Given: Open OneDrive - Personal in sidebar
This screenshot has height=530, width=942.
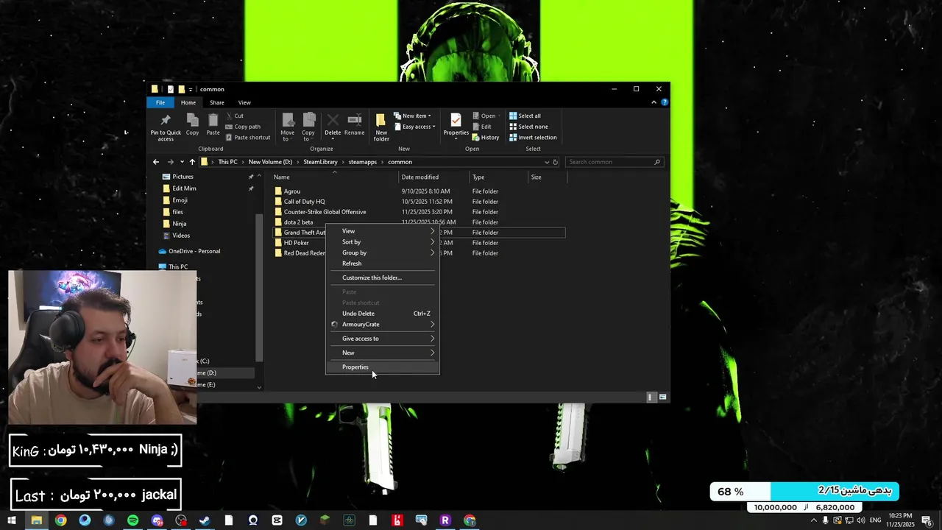Looking at the screenshot, I should [x=194, y=251].
